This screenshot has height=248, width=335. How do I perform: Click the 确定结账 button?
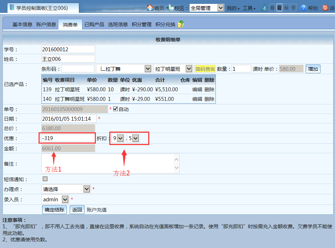(x=54, y=209)
